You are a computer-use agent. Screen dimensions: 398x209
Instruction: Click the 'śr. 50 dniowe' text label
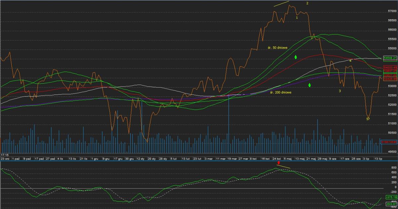tap(278, 48)
